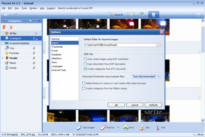Select External Tools in Options list

65,70
